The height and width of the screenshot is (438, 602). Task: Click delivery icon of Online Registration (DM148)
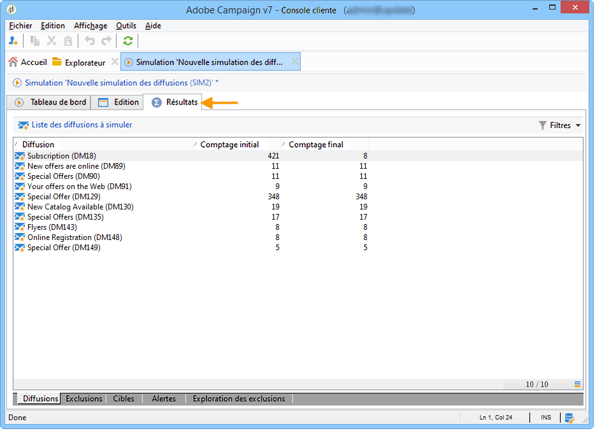click(20, 237)
